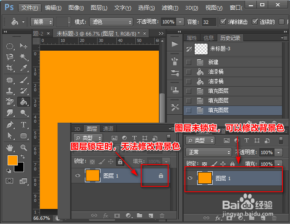Hide 图层 1 in the unlocked layers panel

[190, 178]
